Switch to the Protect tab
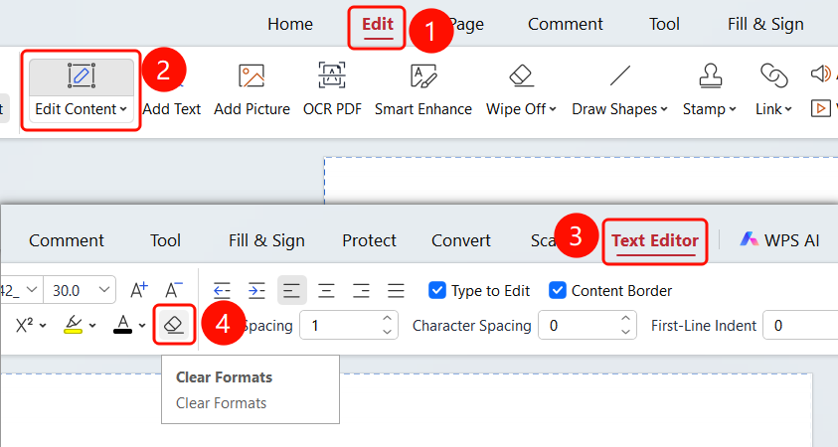Image resolution: width=838 pixels, height=447 pixels. click(370, 240)
